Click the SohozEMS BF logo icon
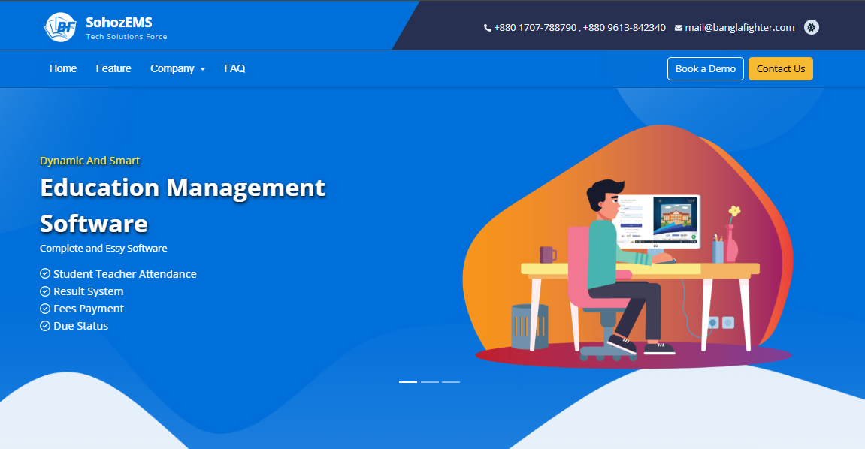The image size is (865, 449). click(x=60, y=27)
